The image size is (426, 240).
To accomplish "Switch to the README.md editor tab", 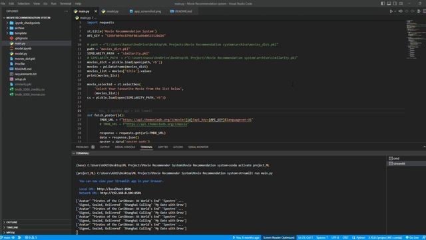I will 183,11.
